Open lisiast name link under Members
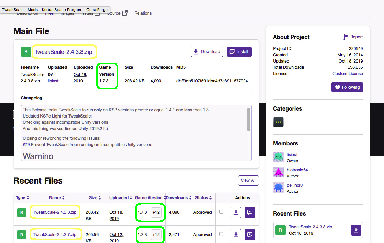Screen dimensions: 384x243 [x=292, y=155]
